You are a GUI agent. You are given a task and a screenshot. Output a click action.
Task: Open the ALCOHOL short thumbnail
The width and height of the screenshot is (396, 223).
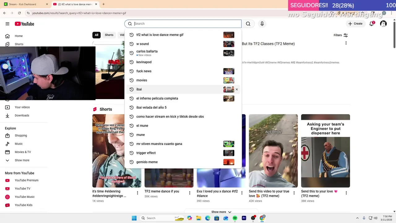point(273,151)
